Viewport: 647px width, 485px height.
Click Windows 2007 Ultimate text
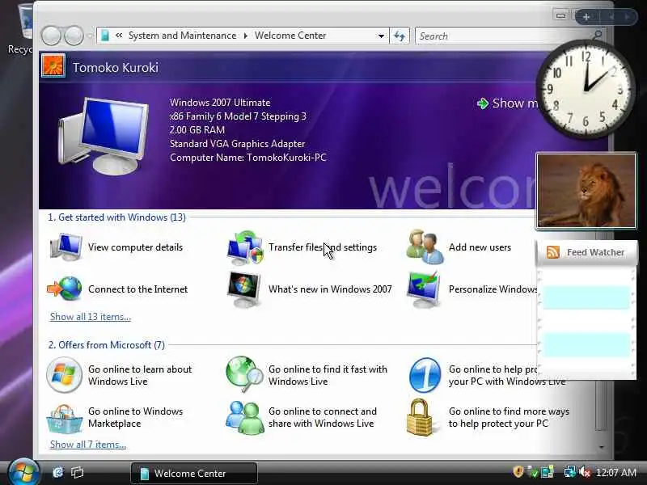click(x=220, y=103)
